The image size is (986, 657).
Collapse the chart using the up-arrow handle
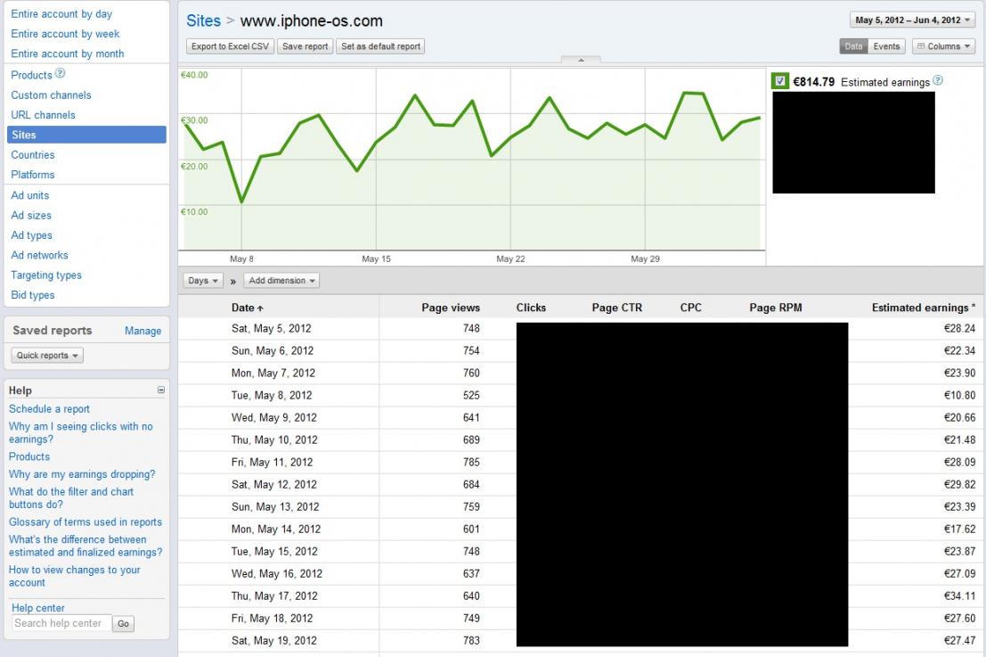click(581, 60)
